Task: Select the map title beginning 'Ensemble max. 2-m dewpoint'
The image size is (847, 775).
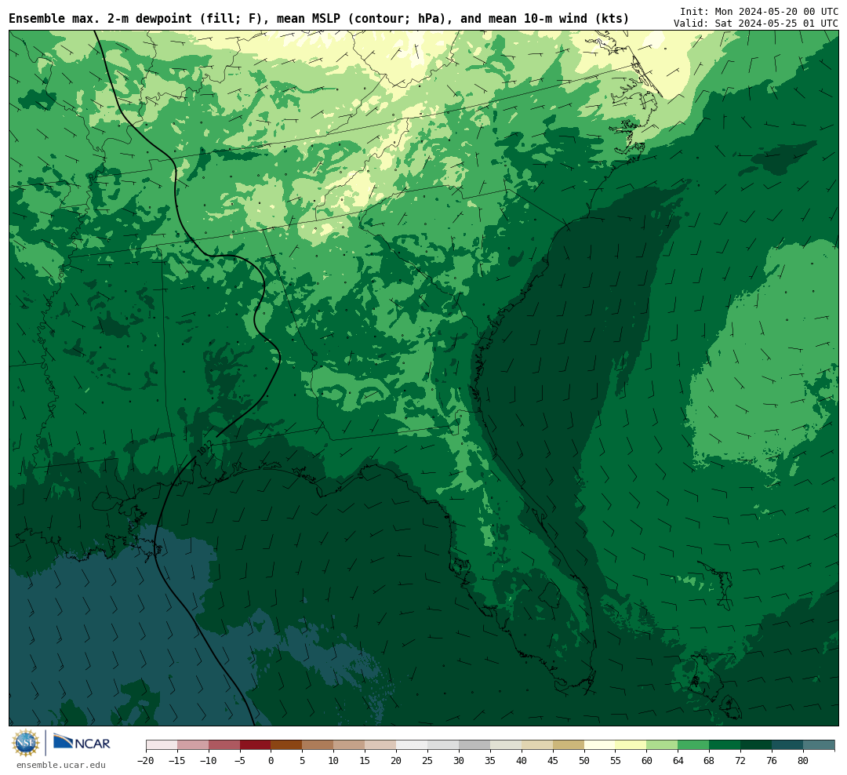Action: pos(318,19)
